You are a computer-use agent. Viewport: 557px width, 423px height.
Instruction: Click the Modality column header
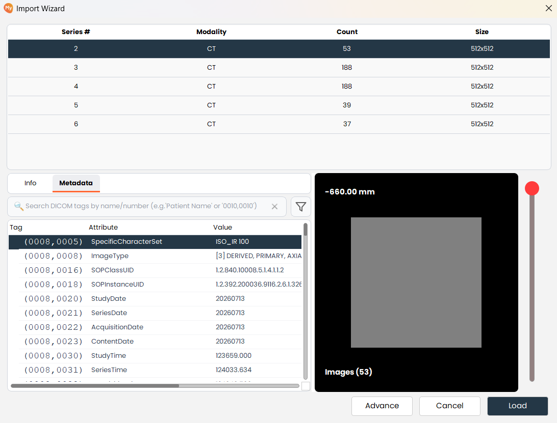[x=211, y=32]
